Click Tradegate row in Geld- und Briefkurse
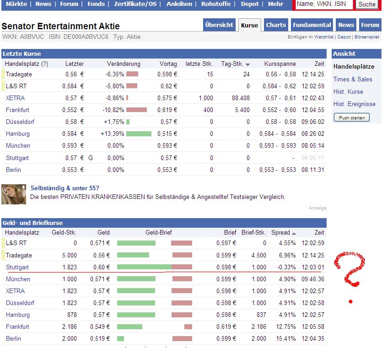387x348 pixels. click(164, 255)
